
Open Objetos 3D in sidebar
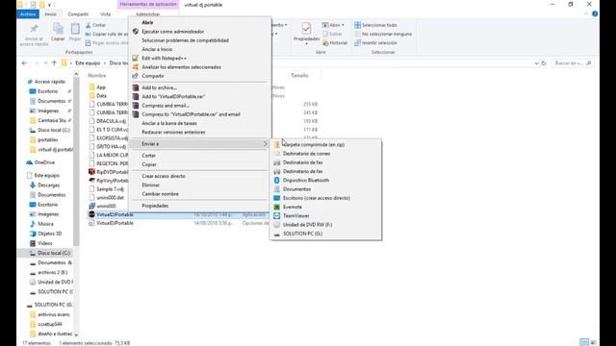coord(49,234)
